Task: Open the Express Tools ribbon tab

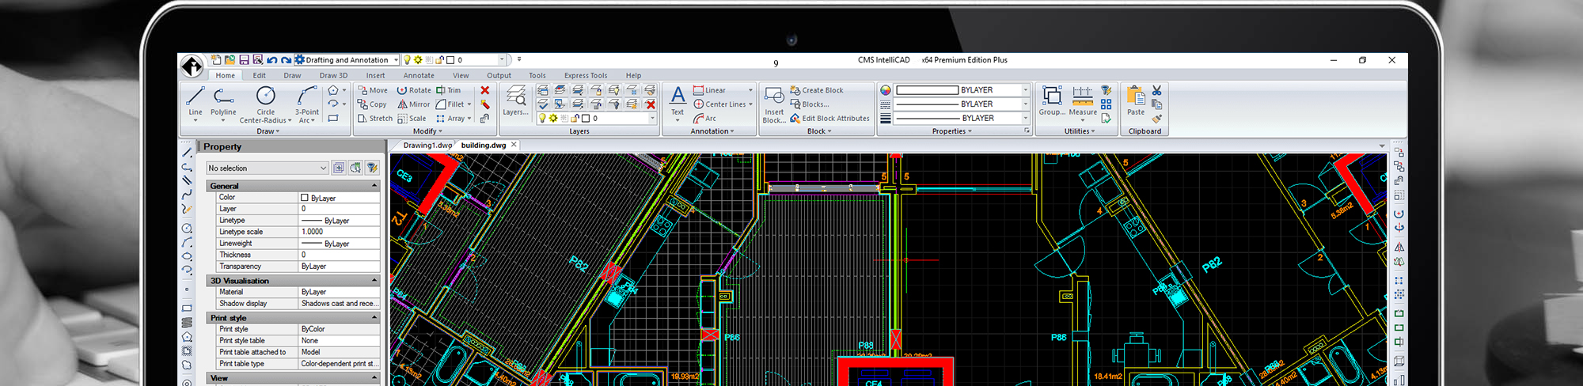Action: (586, 76)
